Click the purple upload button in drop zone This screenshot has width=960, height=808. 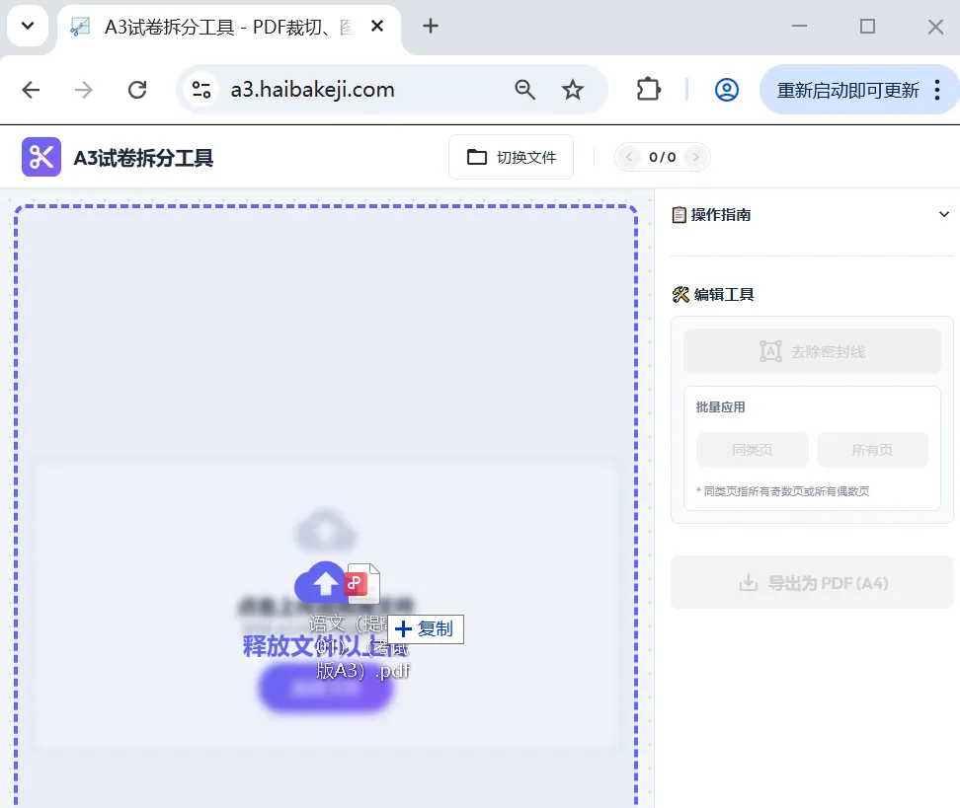[325, 688]
